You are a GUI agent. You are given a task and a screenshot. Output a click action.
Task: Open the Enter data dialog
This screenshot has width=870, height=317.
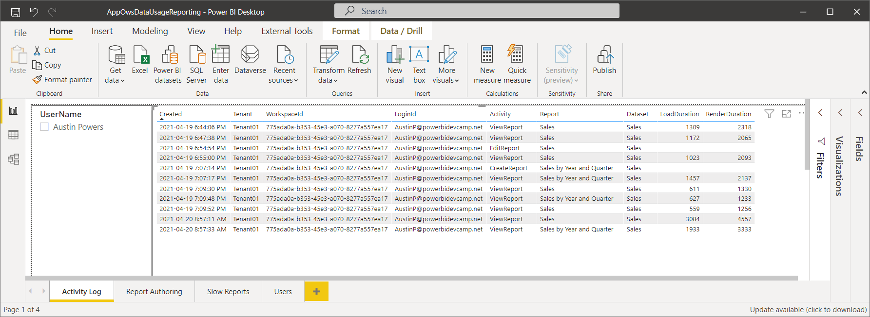[x=221, y=65]
